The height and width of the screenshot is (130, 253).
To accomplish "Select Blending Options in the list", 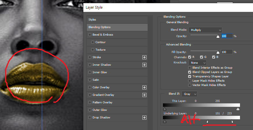I will coord(117,27).
